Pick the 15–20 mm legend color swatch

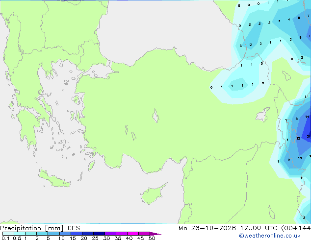(77, 234)
